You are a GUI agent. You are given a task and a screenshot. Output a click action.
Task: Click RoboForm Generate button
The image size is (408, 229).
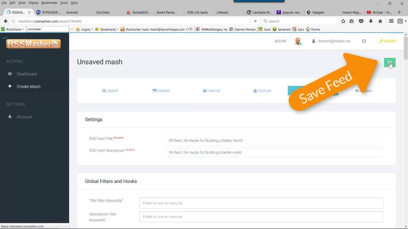coord(281,29)
